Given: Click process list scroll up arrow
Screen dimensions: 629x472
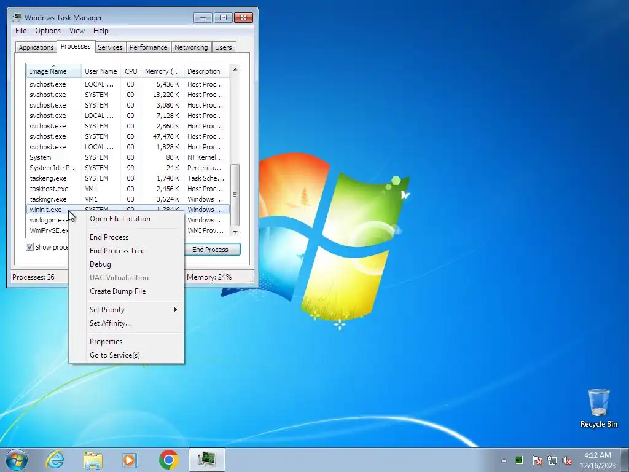Looking at the screenshot, I should (235, 69).
